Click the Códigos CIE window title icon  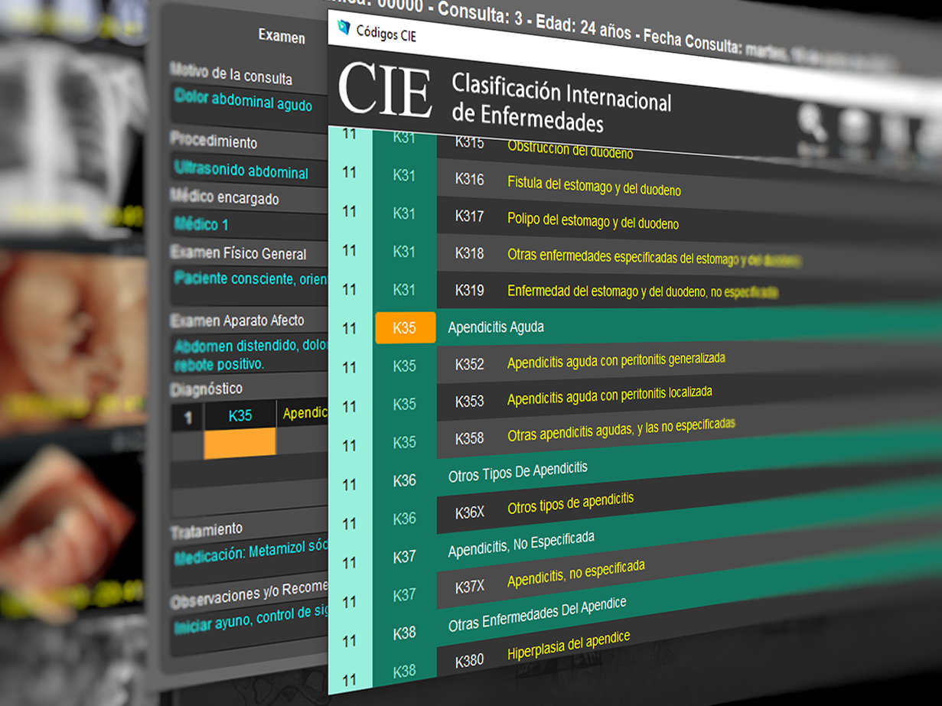pos(344,28)
